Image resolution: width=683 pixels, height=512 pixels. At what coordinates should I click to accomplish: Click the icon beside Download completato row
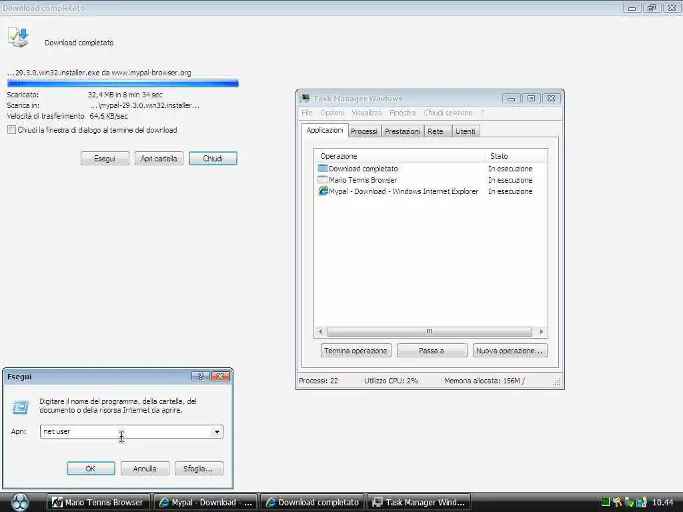click(323, 169)
